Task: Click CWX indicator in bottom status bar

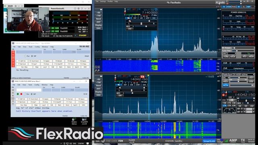Action: pos(114,141)
